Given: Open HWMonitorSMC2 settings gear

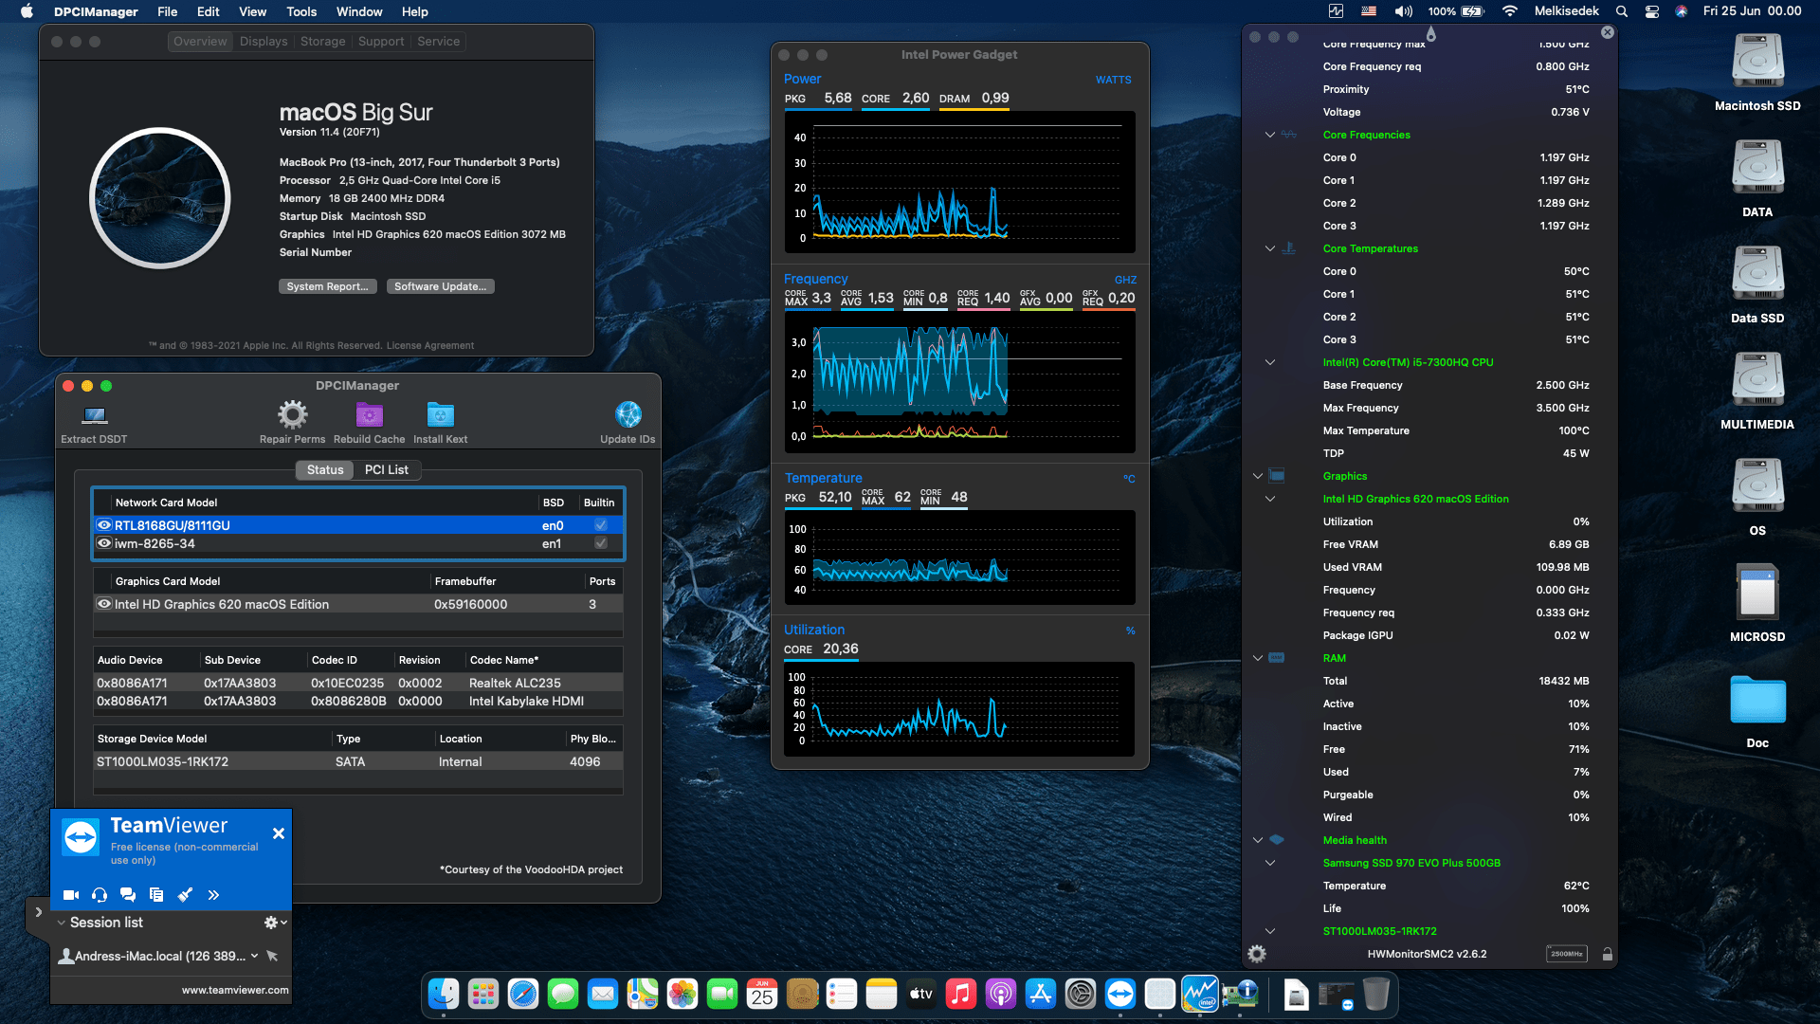Looking at the screenshot, I should coord(1257,954).
